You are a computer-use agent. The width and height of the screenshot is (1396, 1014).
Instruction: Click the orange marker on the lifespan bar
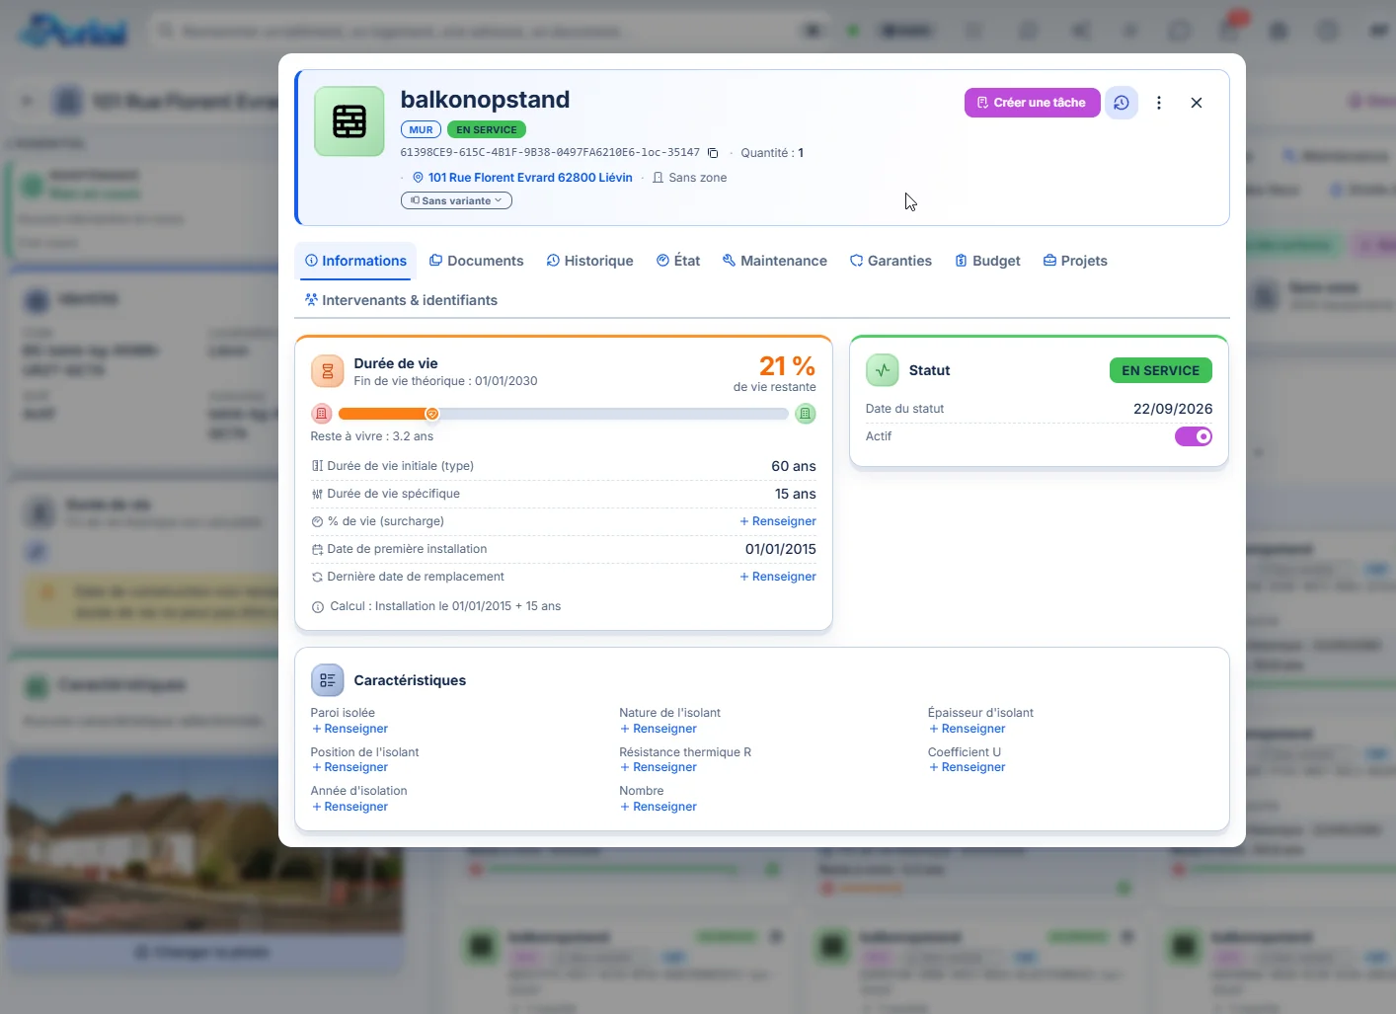[431, 414]
